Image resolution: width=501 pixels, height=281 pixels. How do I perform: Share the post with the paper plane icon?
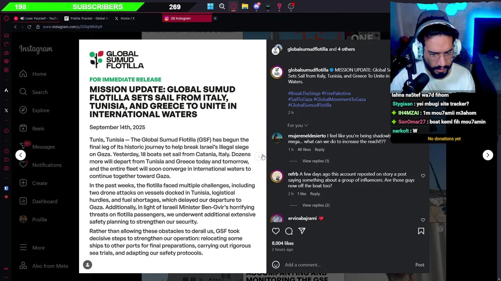click(302, 231)
